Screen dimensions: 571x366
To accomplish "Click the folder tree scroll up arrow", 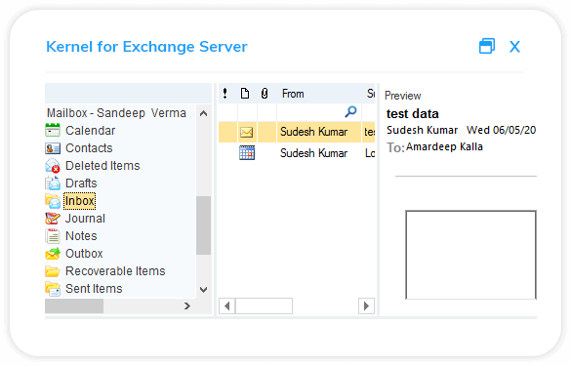I will [204, 113].
